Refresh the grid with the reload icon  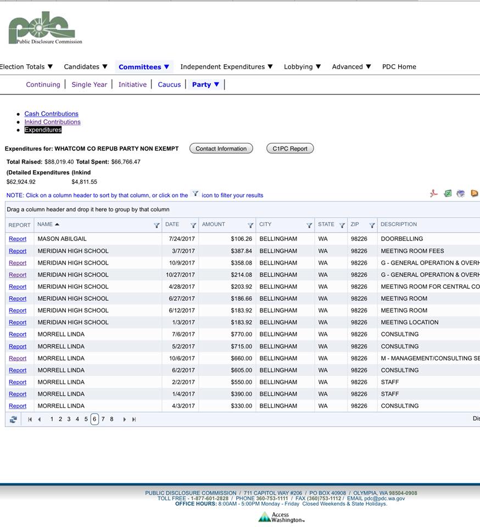point(13,419)
